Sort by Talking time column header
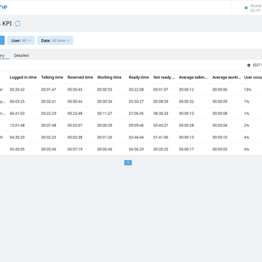 point(52,77)
